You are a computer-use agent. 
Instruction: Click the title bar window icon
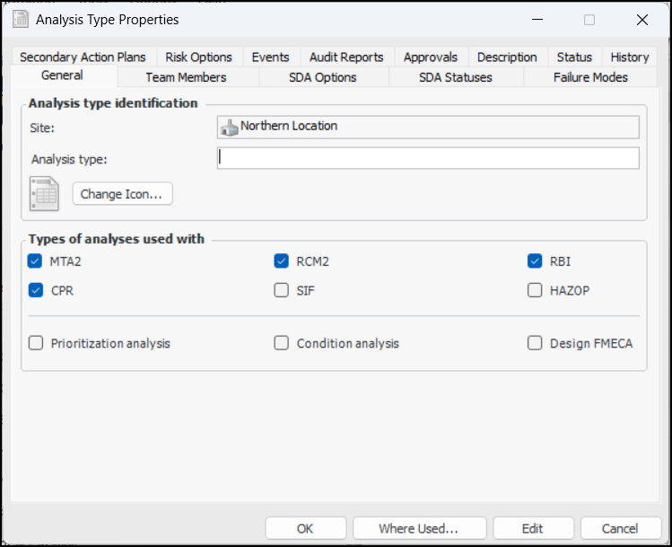point(20,19)
